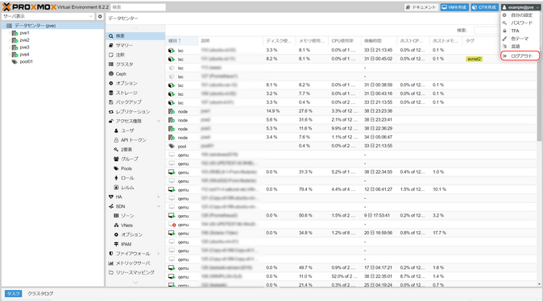The image size is (543, 302).
Task: Click the HA heartbeat icon
Action: [111, 197]
